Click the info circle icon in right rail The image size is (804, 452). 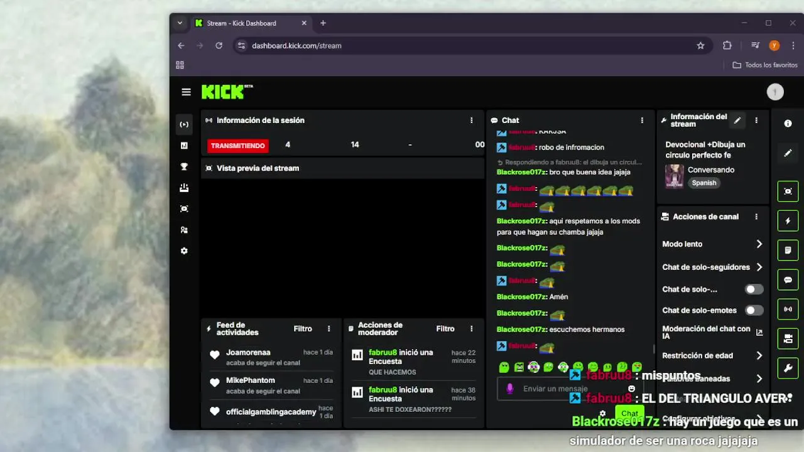(x=788, y=124)
